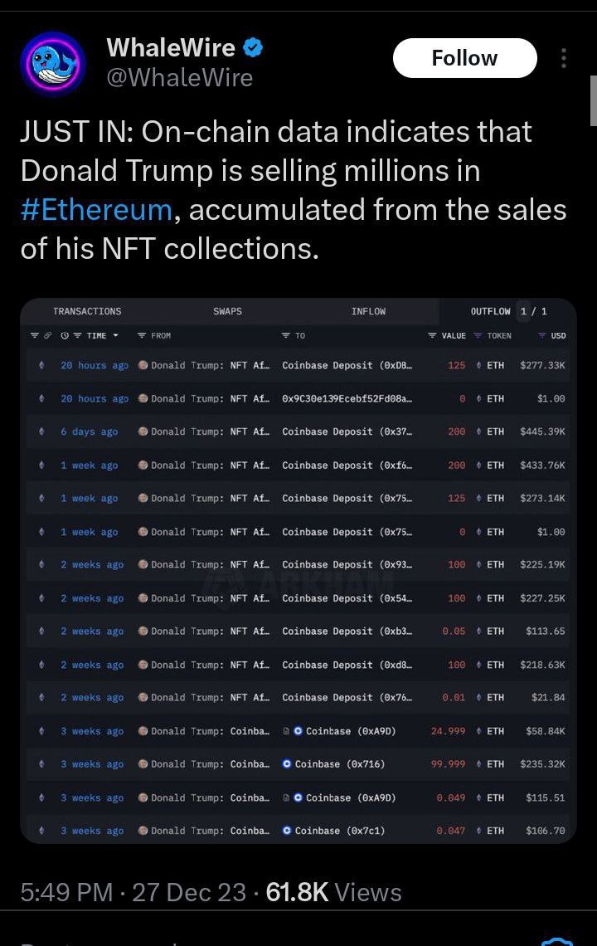The width and height of the screenshot is (597, 946).
Task: Click the USD column filter icon
Action: click(541, 336)
